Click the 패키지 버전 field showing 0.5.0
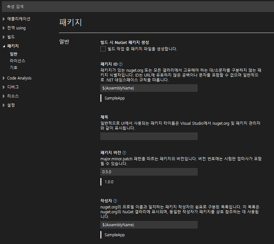The height and width of the screenshot is (244, 274). (149, 172)
